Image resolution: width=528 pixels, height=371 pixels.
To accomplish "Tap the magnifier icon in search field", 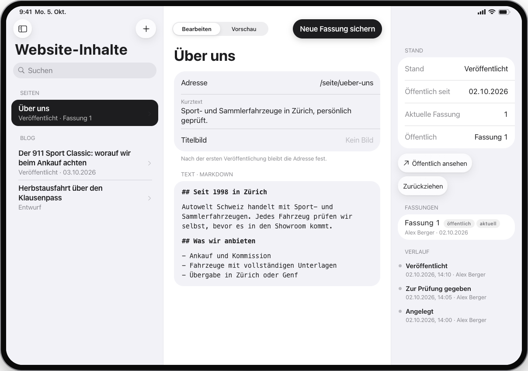I will coord(21,70).
